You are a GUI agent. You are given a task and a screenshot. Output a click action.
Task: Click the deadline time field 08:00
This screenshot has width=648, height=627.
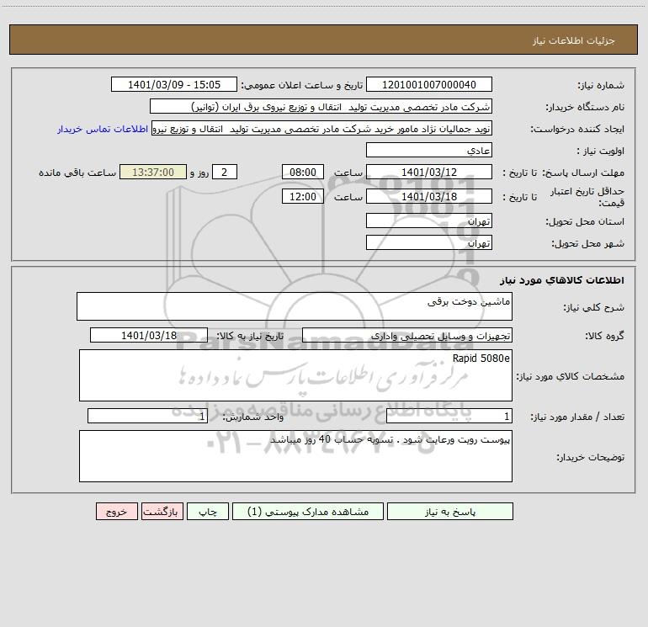[302, 172]
